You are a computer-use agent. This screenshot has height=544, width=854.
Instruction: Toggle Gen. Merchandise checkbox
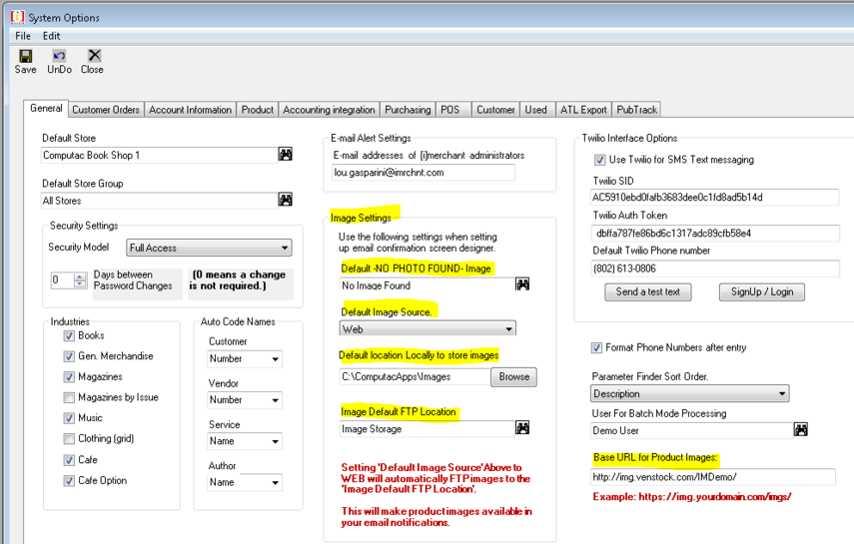click(x=69, y=356)
